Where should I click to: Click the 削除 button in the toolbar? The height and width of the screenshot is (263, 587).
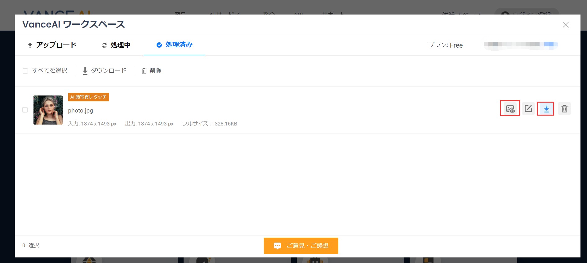pos(151,71)
